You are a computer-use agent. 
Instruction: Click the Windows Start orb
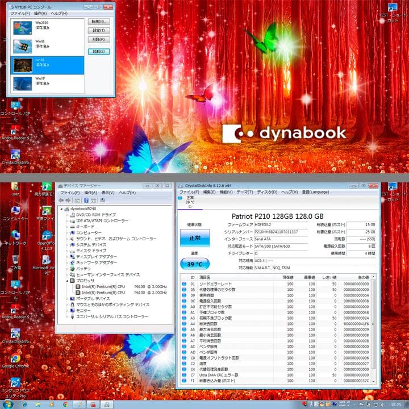[x=8, y=404]
